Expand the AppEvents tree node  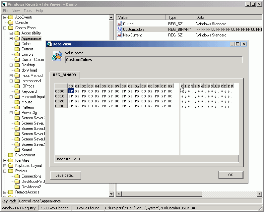click(x=5, y=17)
